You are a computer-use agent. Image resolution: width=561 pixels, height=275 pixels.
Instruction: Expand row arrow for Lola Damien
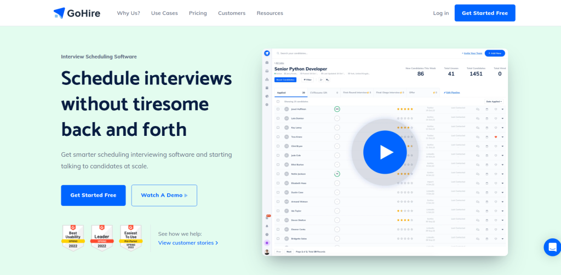[x=502, y=118]
